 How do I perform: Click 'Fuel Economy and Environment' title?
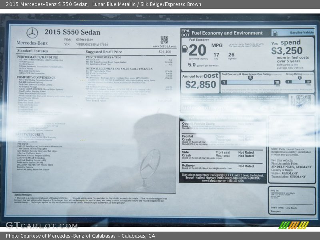[x=227, y=33]
